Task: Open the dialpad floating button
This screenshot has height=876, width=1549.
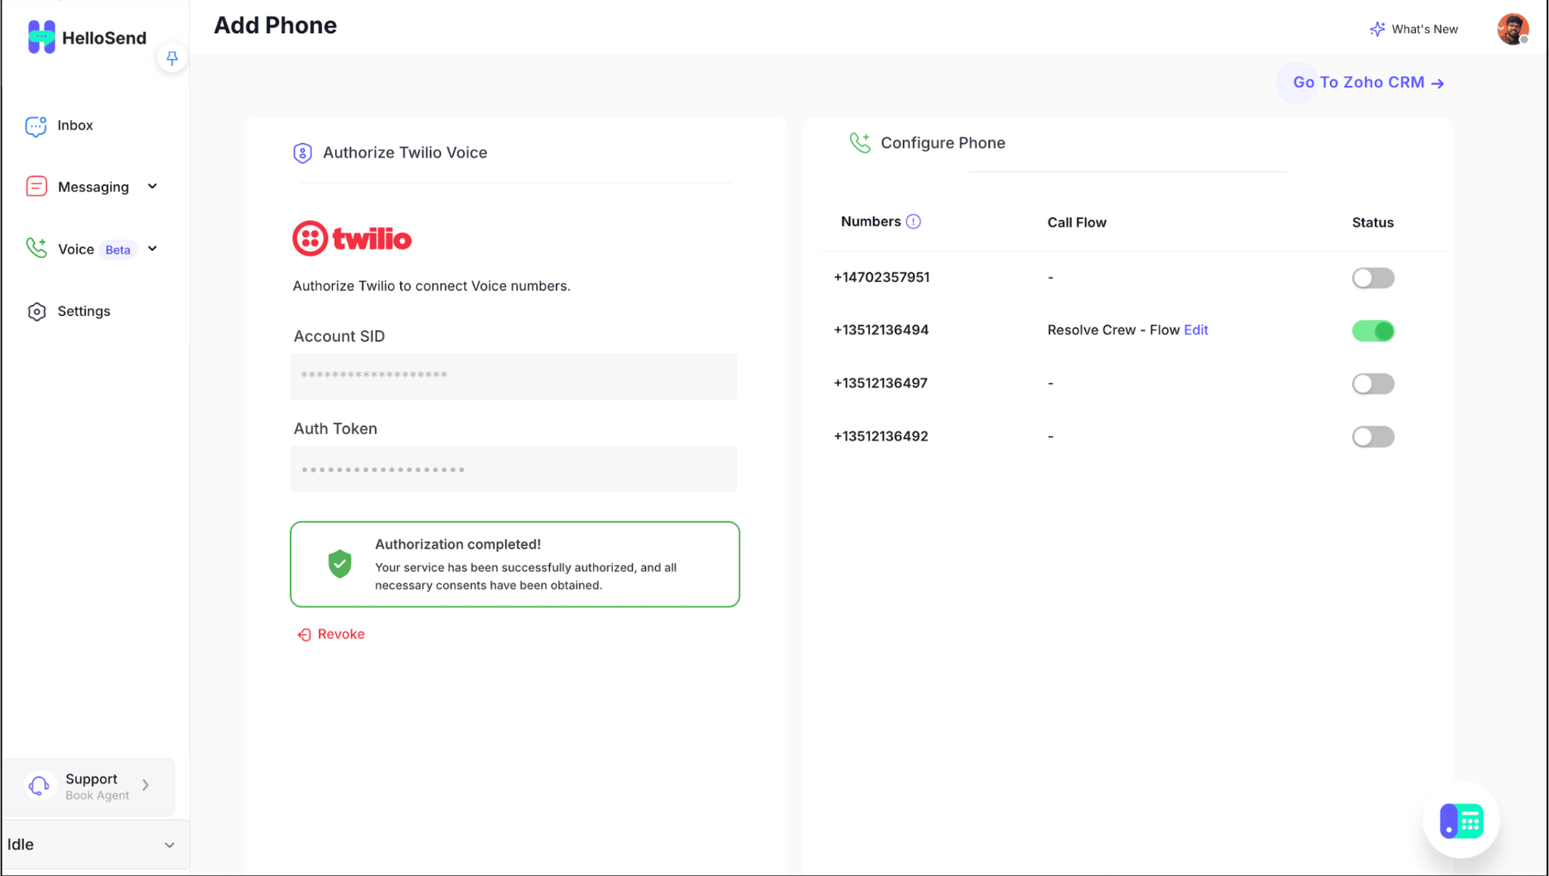Action: tap(1461, 820)
